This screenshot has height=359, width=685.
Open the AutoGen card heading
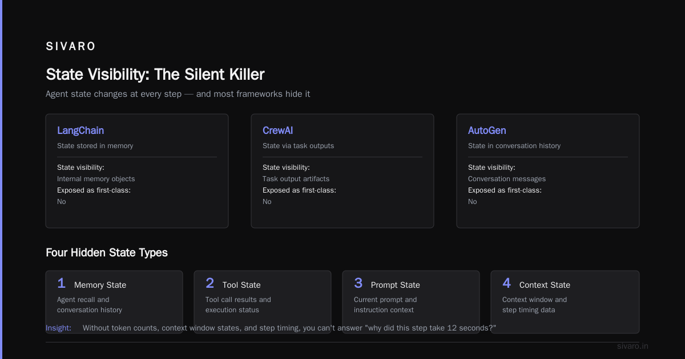click(487, 130)
